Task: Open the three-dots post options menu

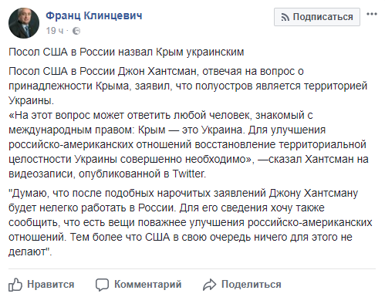Action: pos(372,14)
